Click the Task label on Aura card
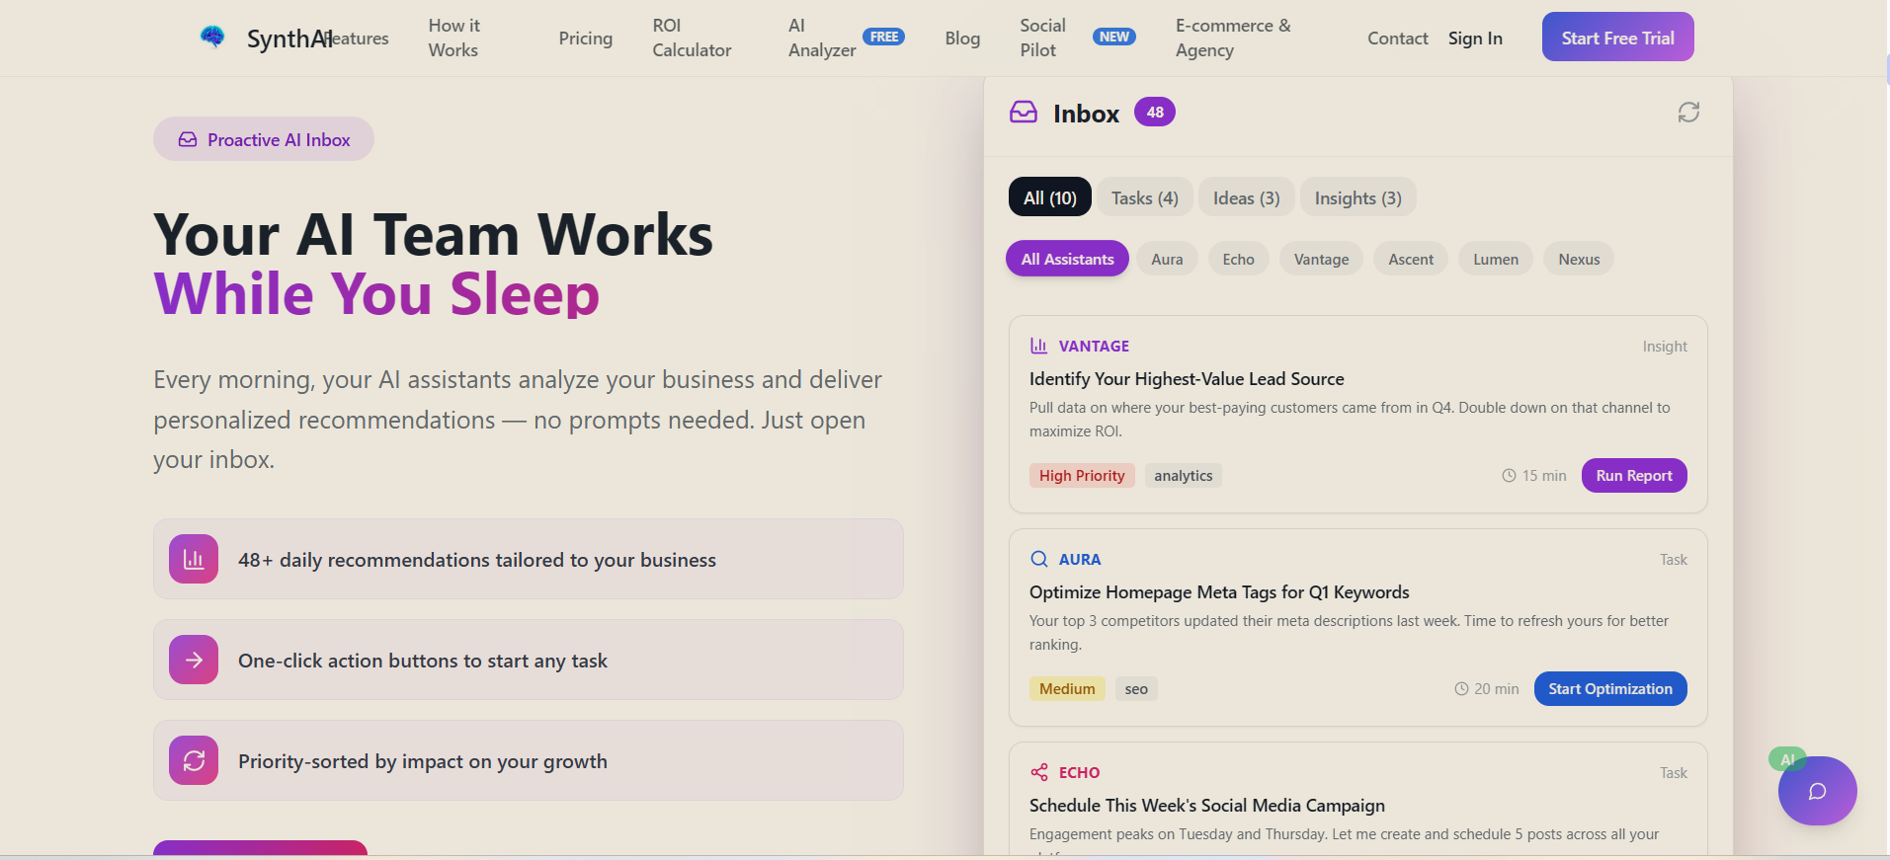The height and width of the screenshot is (860, 1890). tap(1674, 560)
